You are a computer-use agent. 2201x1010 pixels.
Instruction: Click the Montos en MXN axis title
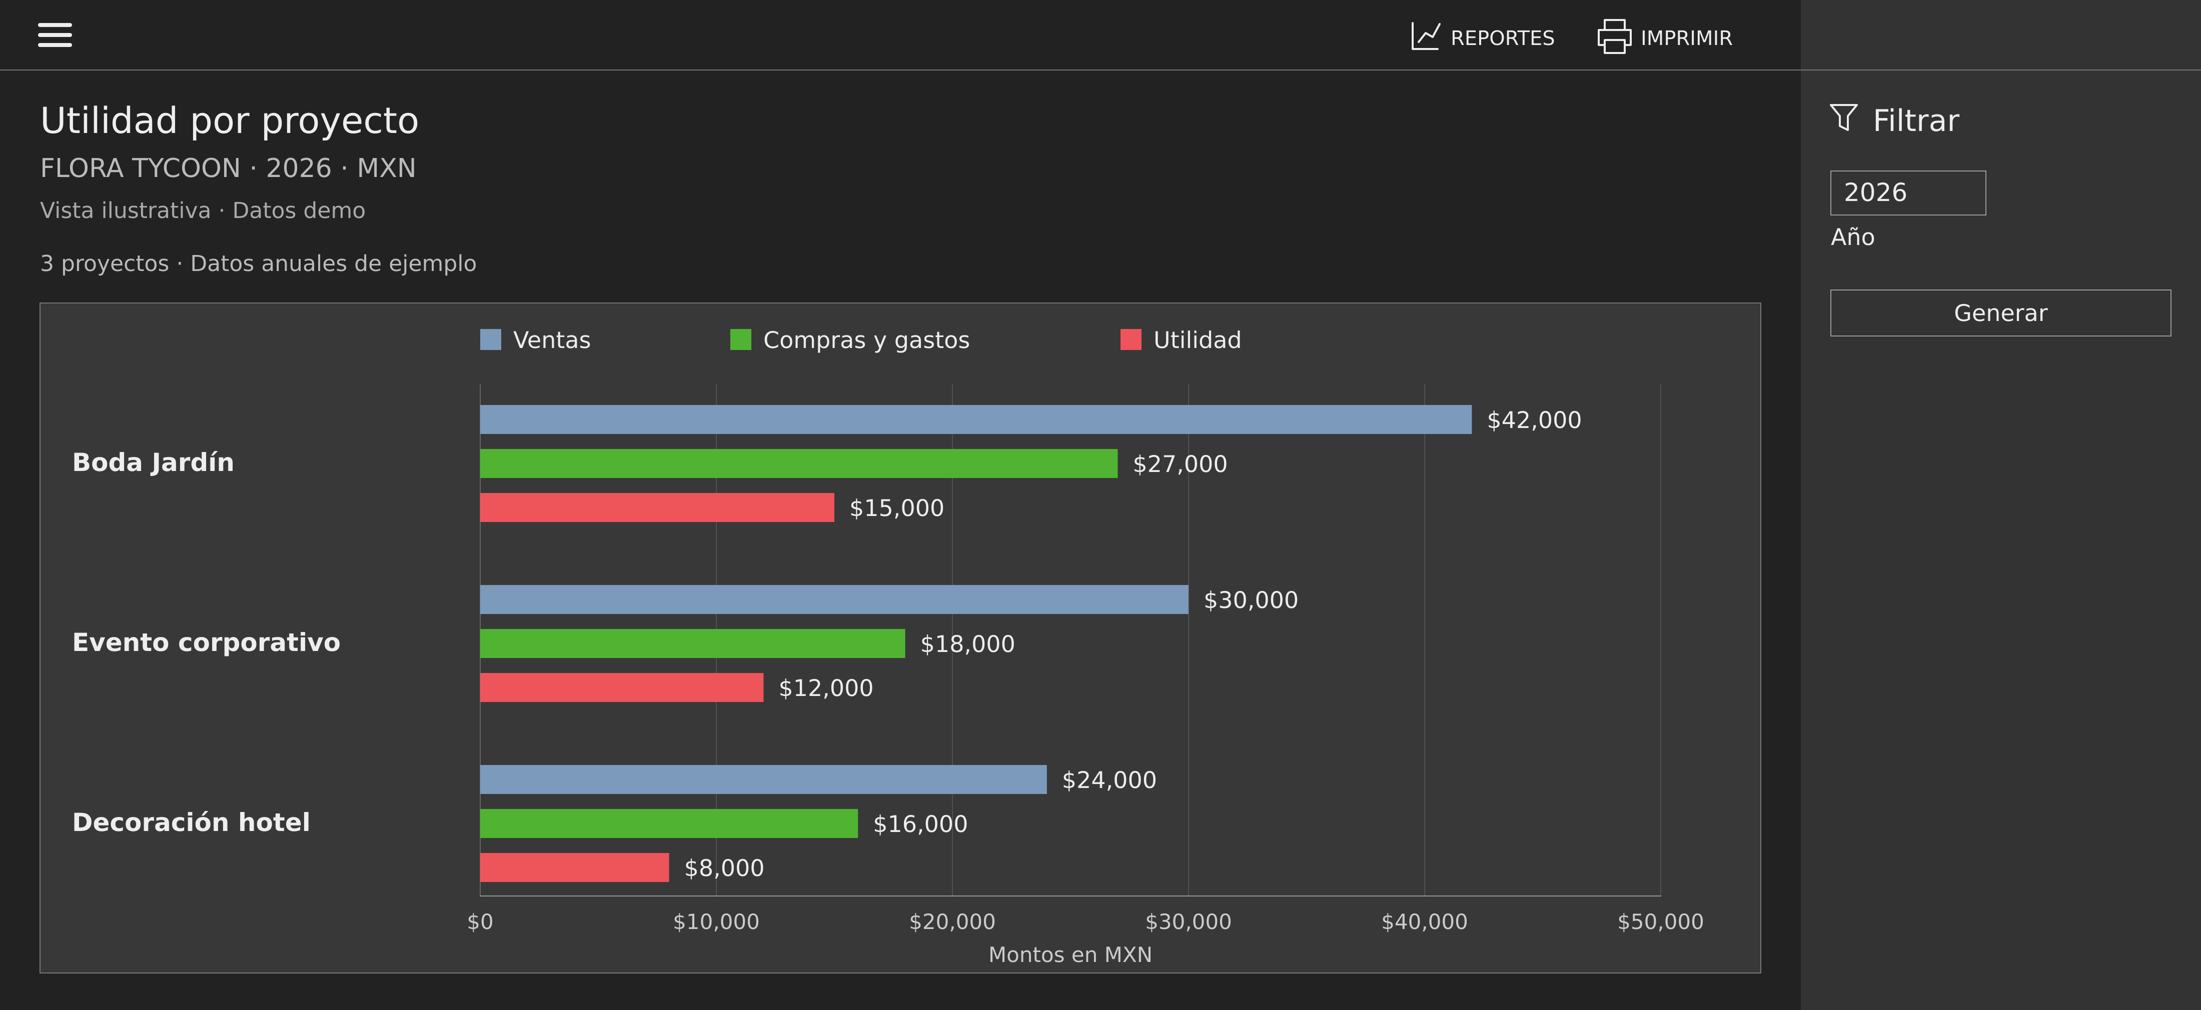[1070, 954]
